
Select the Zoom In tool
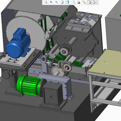click(51, 2)
